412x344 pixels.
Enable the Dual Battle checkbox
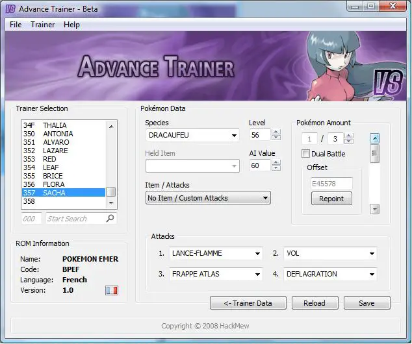pos(305,153)
